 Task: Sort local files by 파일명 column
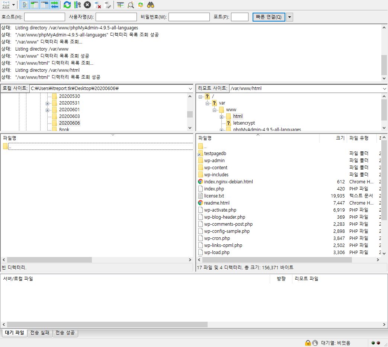pos(97,138)
